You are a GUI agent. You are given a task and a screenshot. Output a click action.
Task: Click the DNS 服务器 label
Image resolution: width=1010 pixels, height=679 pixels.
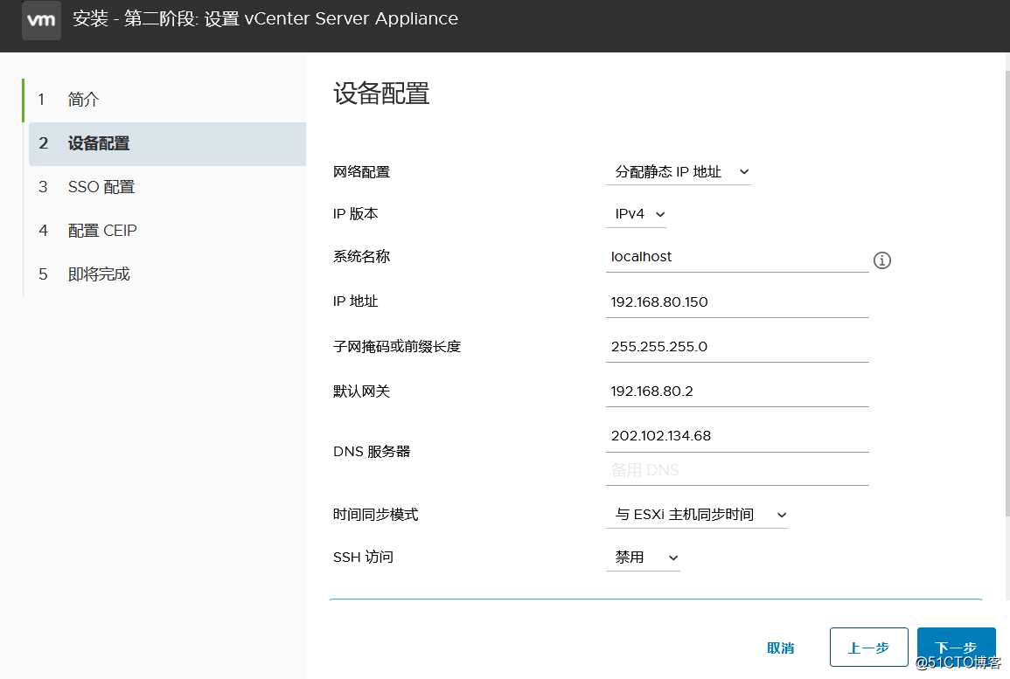coord(372,452)
